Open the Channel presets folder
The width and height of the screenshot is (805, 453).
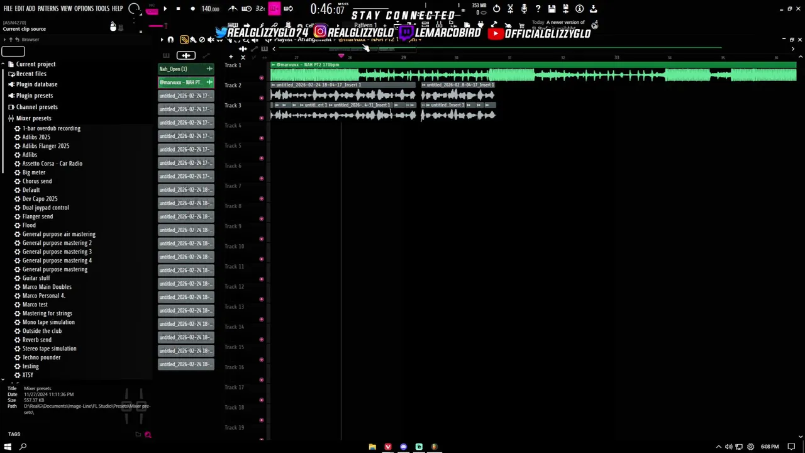point(36,107)
